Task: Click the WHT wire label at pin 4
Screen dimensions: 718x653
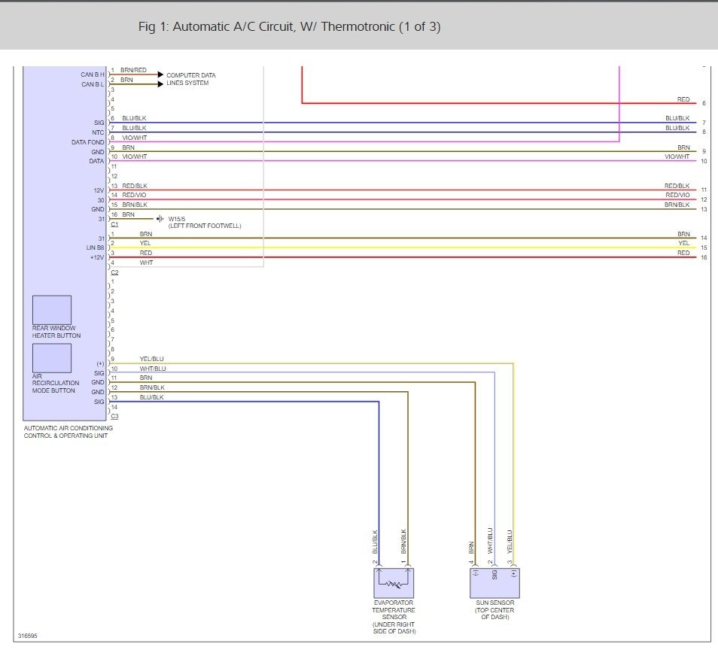Action: point(145,263)
